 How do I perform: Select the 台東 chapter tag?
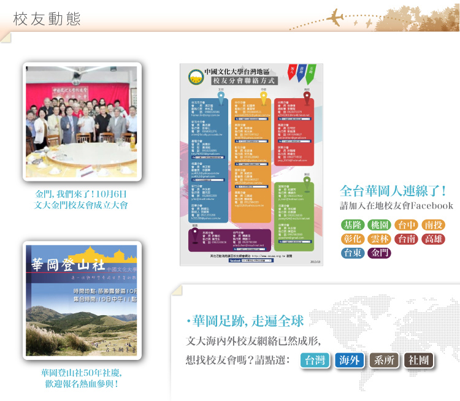(353, 253)
